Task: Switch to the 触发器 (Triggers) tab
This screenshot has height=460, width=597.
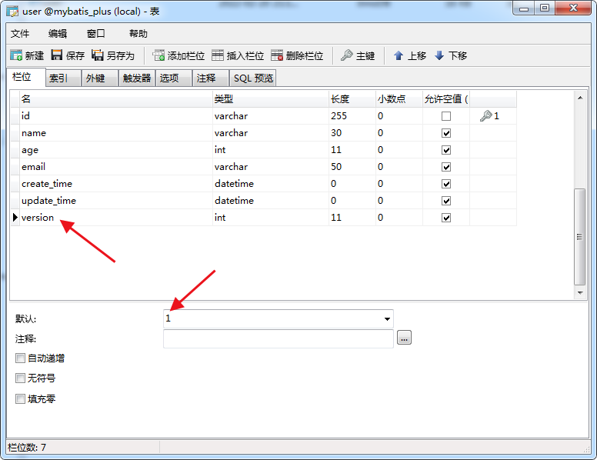Action: [x=137, y=78]
